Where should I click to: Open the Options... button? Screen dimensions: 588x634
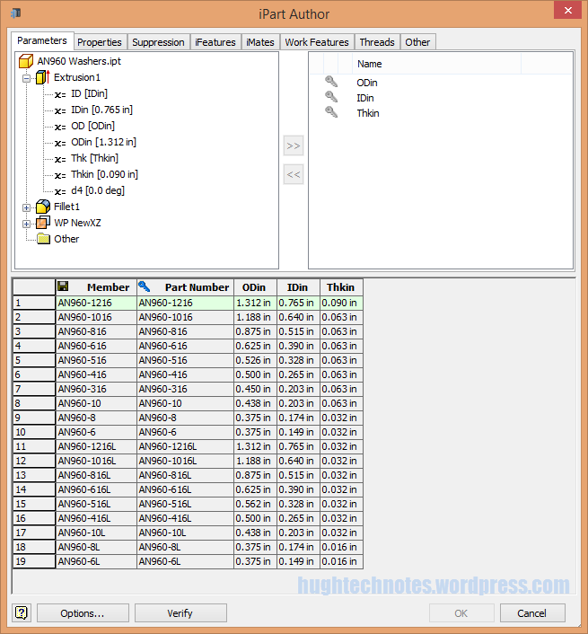[x=83, y=613]
